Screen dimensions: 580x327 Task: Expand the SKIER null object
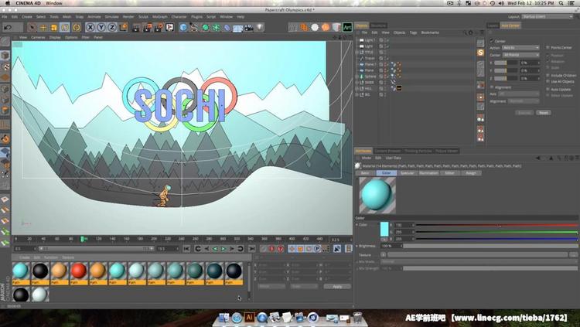pyautogui.click(x=357, y=83)
